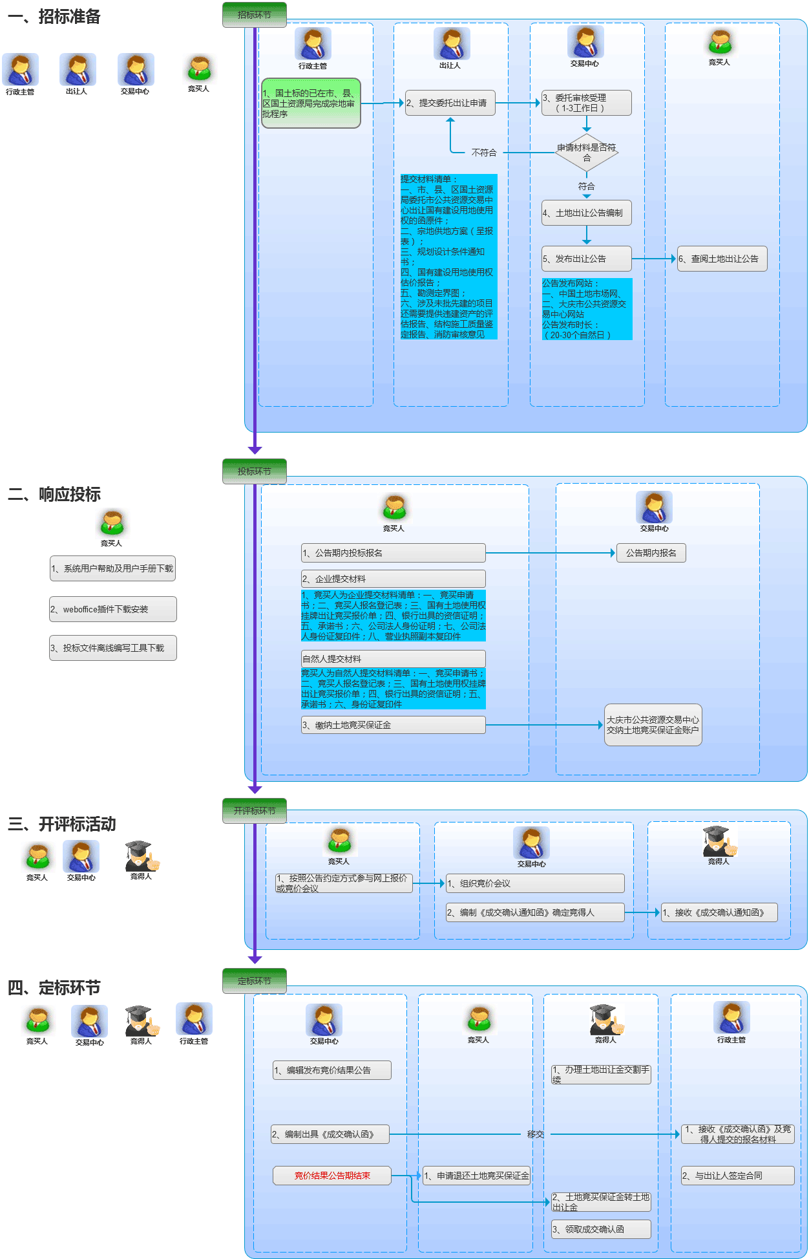Select the 出让人 icon in 招标环节 panel

coord(451,44)
